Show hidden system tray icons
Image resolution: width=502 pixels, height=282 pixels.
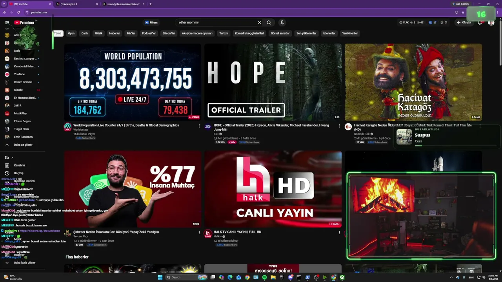point(451,277)
